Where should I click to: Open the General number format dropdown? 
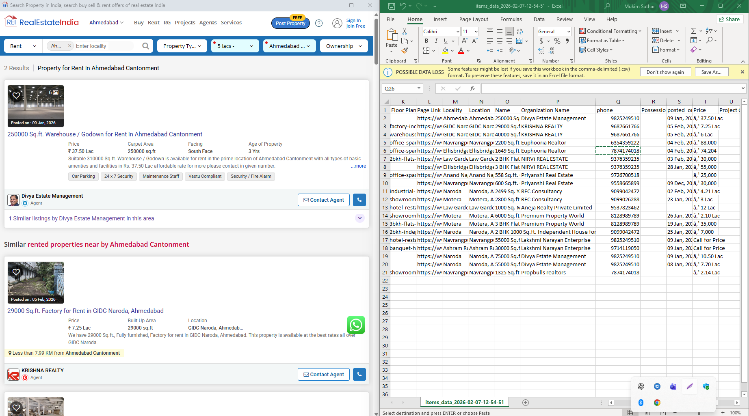554,31
